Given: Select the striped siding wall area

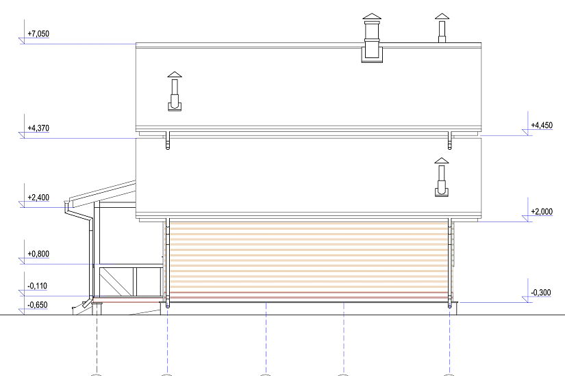Looking at the screenshot, I should pos(308,260).
